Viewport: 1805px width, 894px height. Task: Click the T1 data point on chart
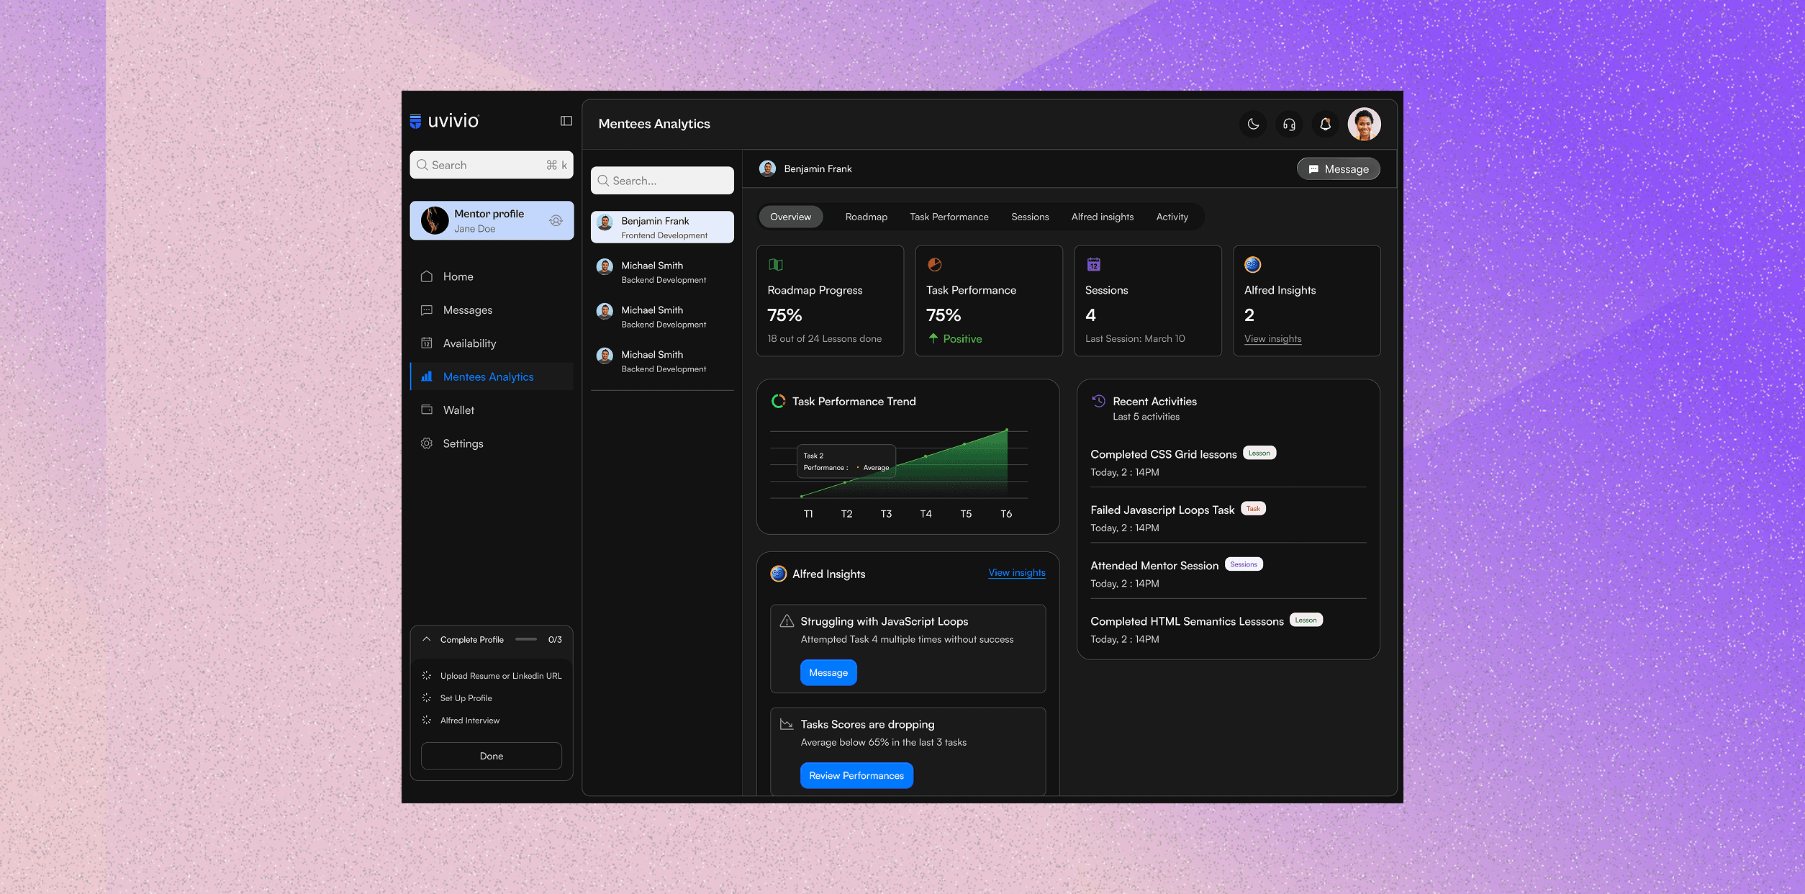(x=802, y=497)
